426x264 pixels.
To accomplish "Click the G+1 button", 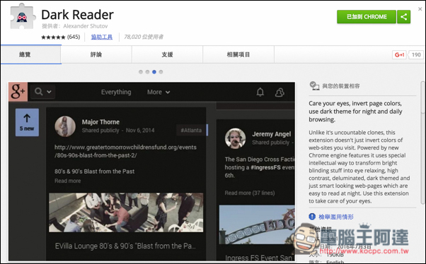I will (x=399, y=55).
